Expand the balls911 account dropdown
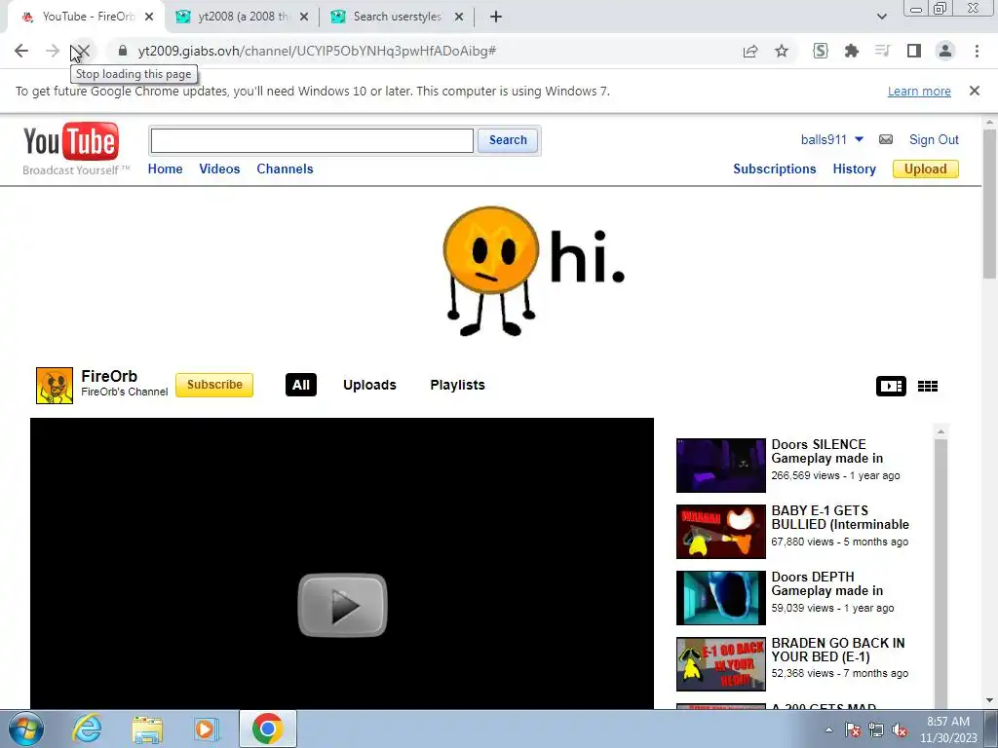 coord(859,139)
